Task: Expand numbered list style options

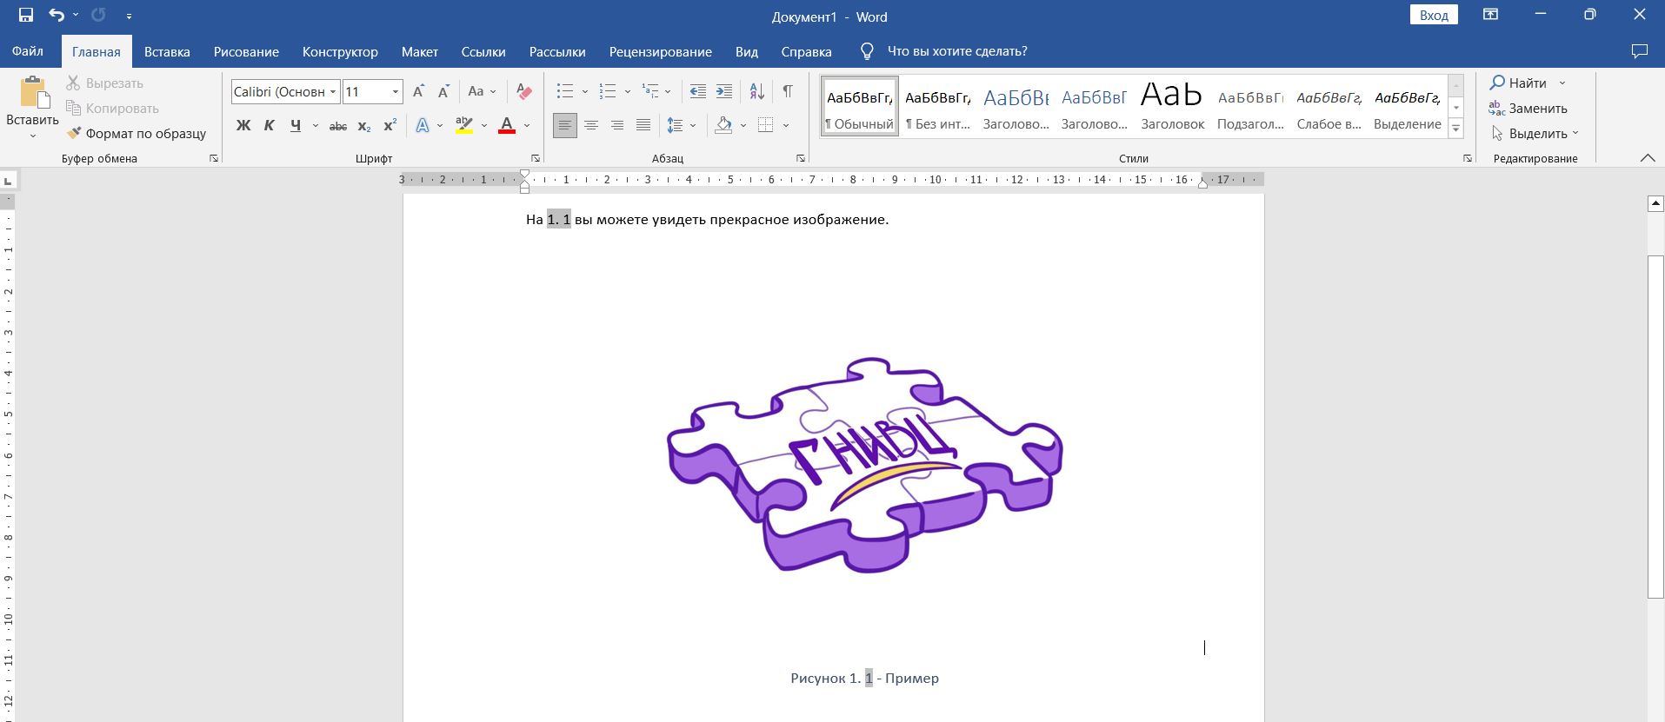Action: pos(627,91)
